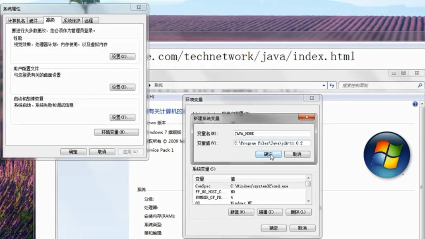Confirm the 环境变量 dialog with 确定
The height and width of the screenshot is (239, 425).
(274, 228)
